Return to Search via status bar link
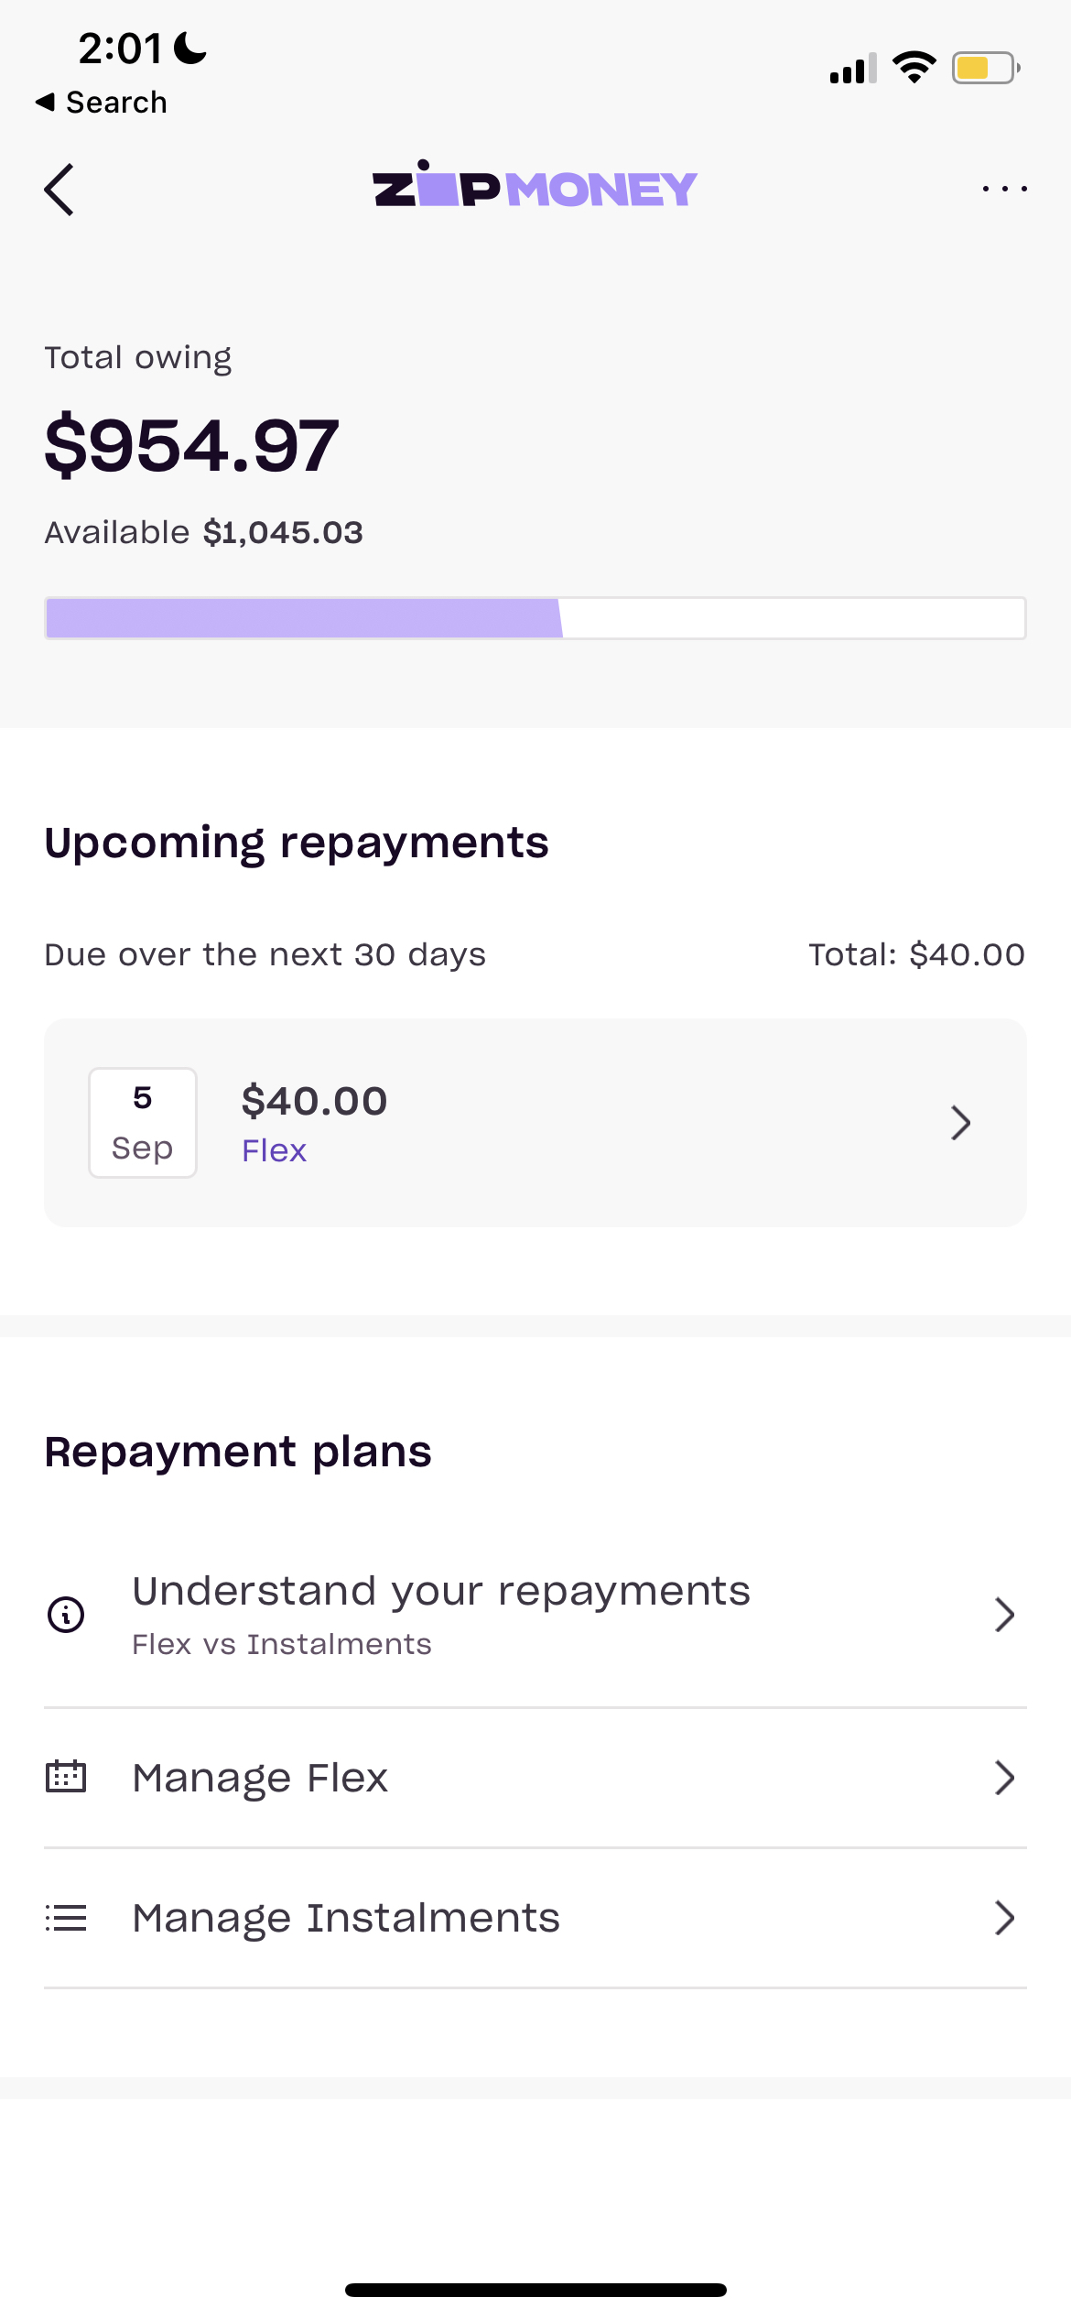This screenshot has height=2319, width=1071. coord(103,101)
